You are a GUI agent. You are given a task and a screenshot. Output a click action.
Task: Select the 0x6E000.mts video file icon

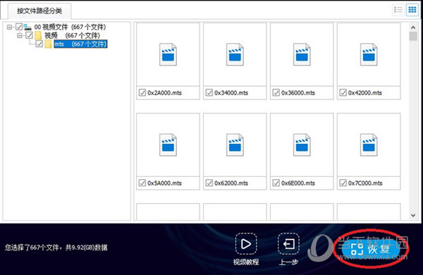click(302, 145)
